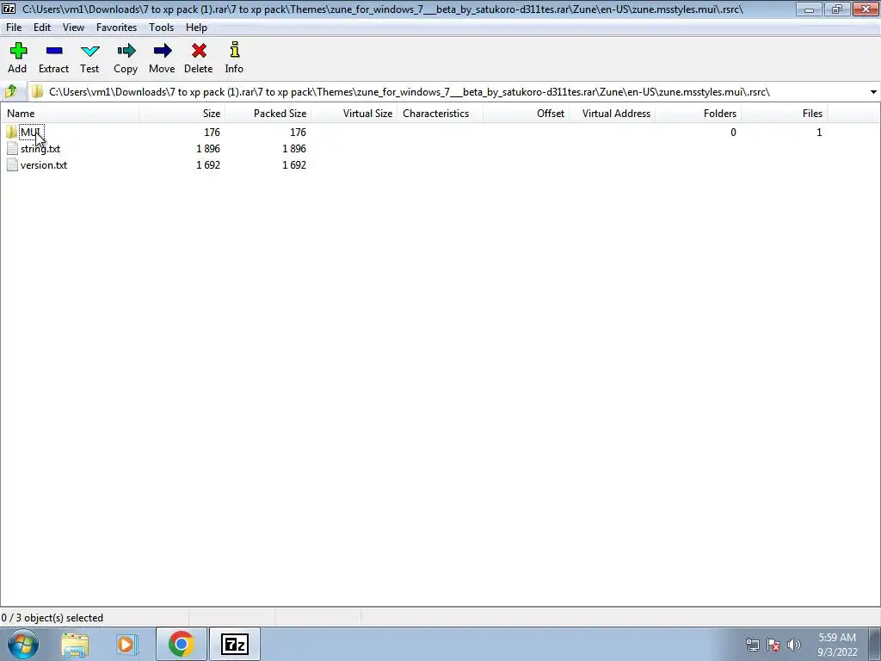Select the version.txt file name
The height and width of the screenshot is (661, 881).
pyautogui.click(x=44, y=164)
